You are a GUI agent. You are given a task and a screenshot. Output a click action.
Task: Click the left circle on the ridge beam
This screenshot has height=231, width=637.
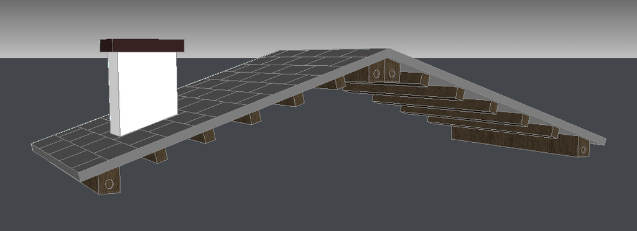[x=376, y=74]
